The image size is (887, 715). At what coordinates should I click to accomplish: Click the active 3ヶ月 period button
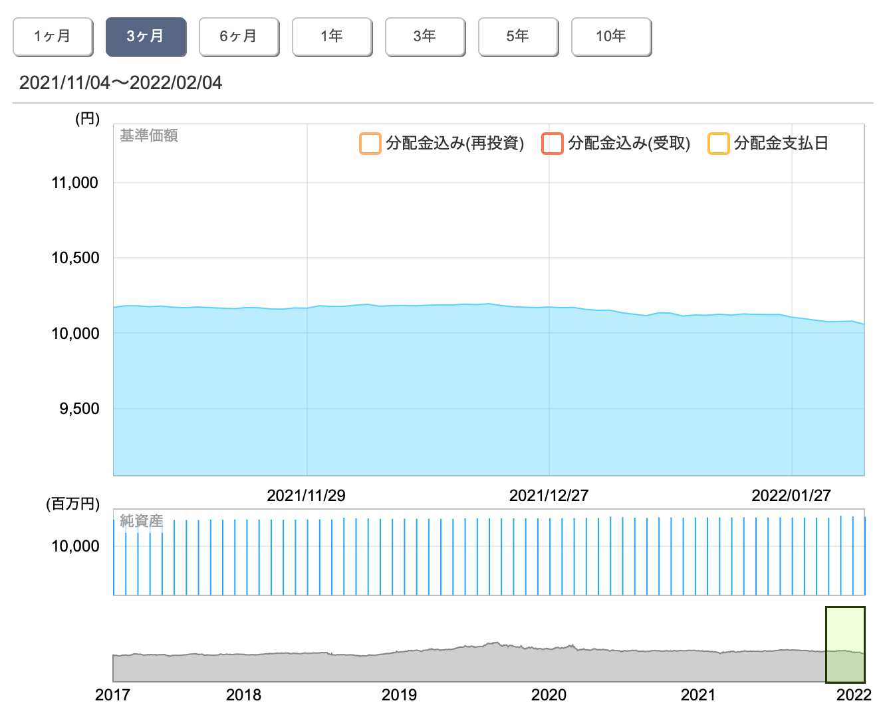point(146,37)
